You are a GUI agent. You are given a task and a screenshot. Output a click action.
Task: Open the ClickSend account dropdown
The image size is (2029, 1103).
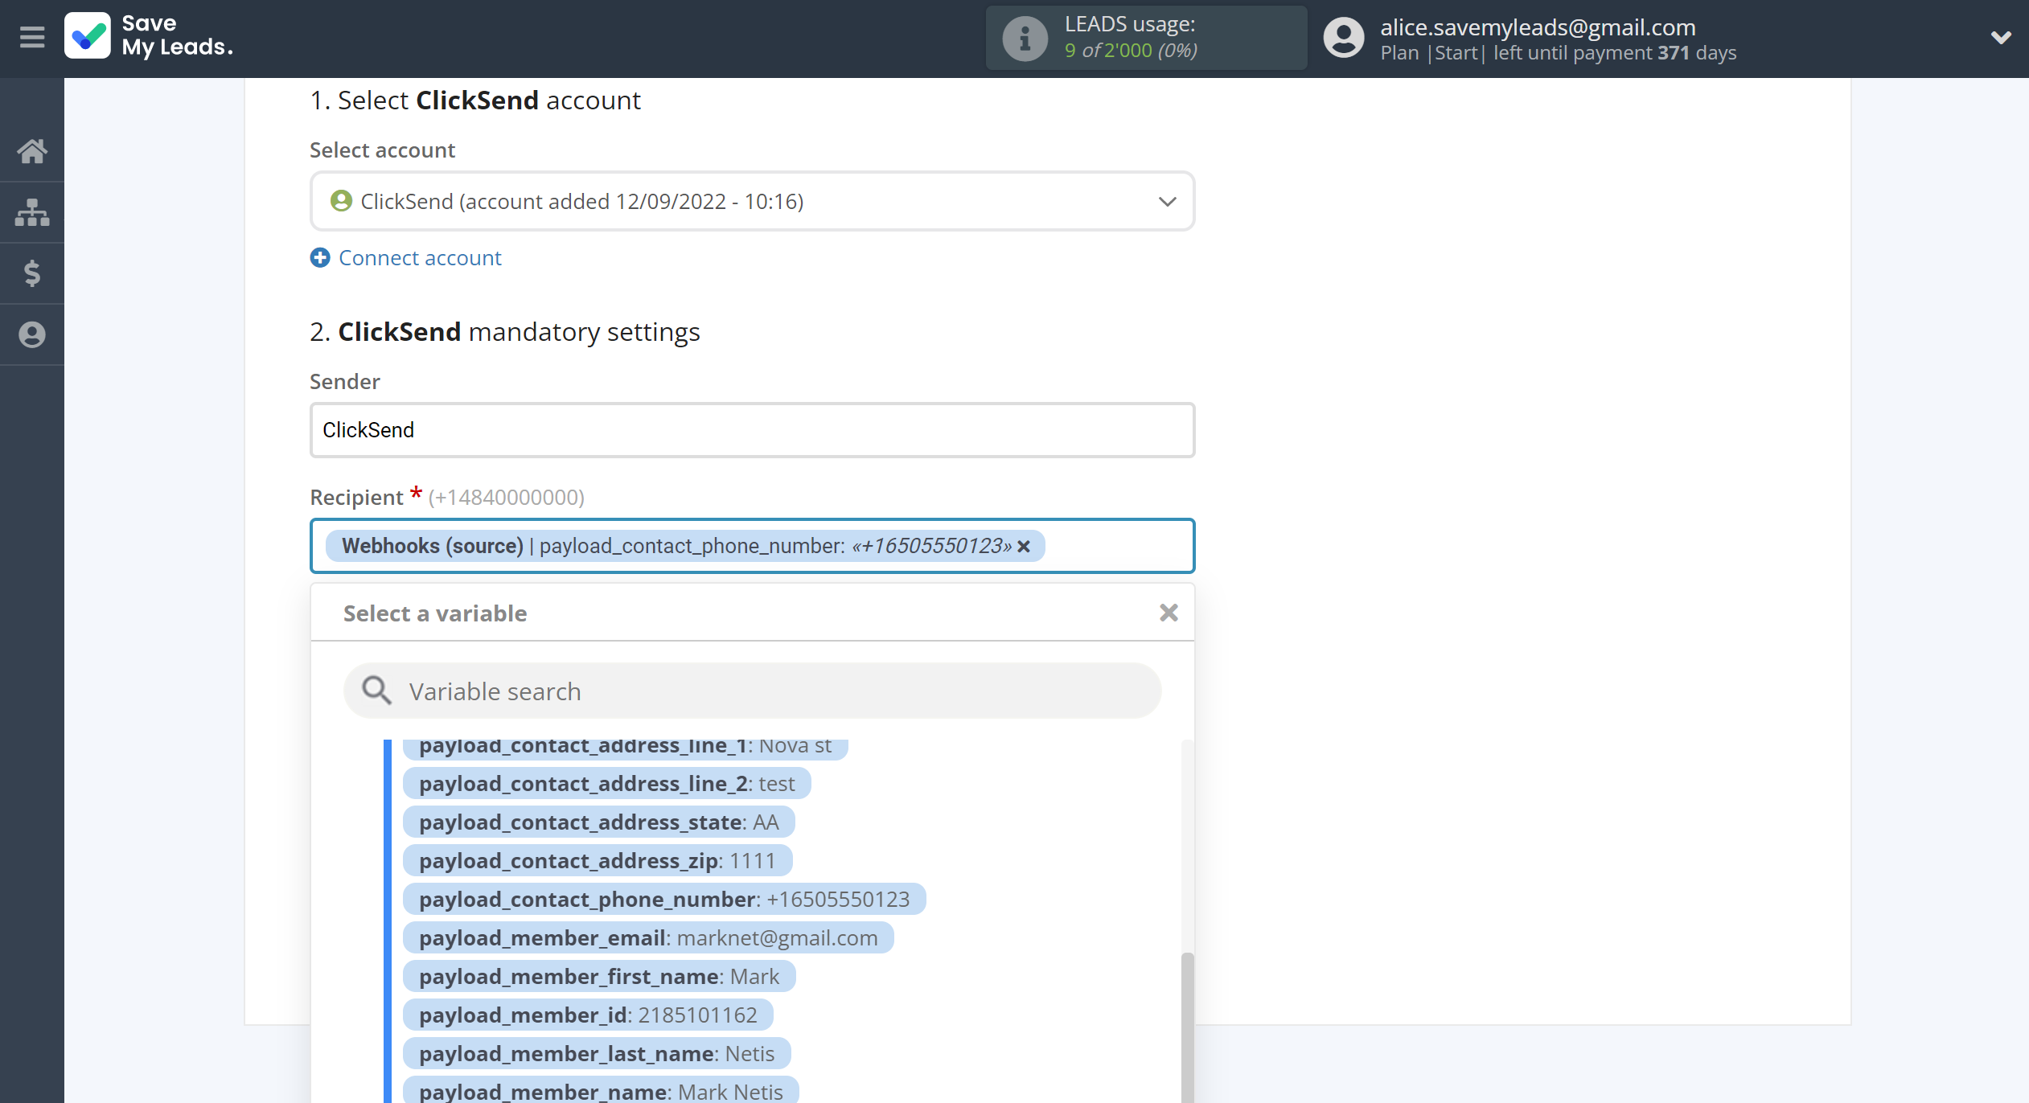click(x=752, y=201)
